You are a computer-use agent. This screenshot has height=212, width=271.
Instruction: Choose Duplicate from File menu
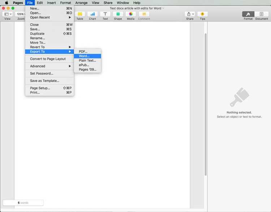point(50,34)
